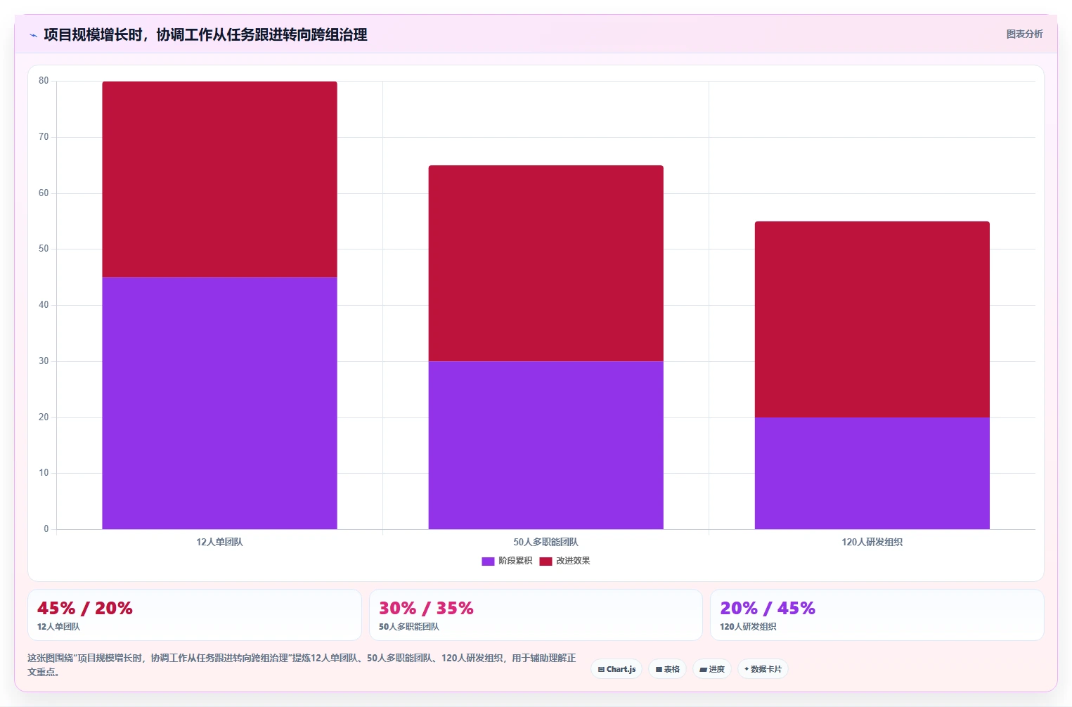Click the y-axis value 50
This screenshot has width=1072, height=707.
click(44, 249)
